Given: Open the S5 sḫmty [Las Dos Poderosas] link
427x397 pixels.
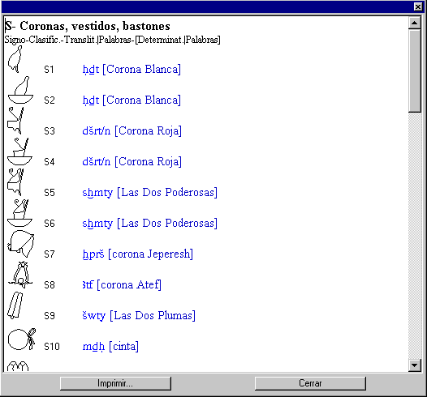Looking at the screenshot, I should tap(150, 193).
